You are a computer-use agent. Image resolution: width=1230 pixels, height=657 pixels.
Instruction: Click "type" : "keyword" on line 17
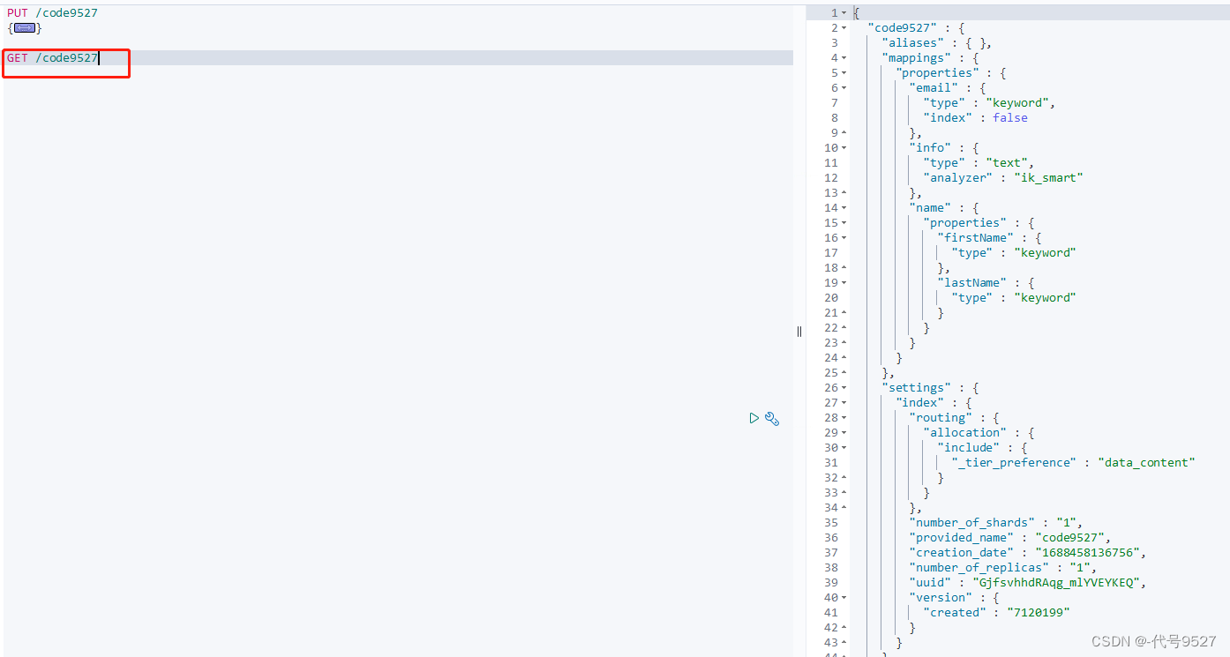point(1014,252)
